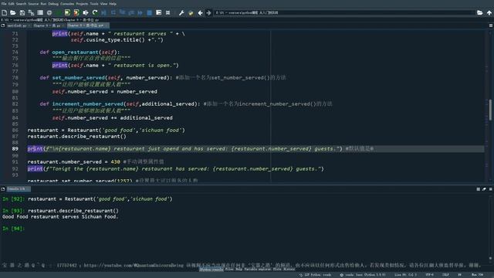The image size is (494, 278).
Task: Run current cell
Action: pyautogui.click(x=67, y=12)
